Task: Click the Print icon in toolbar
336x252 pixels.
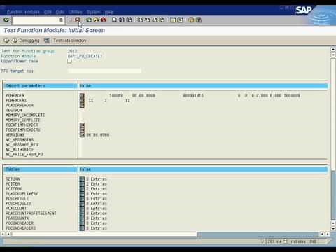Action: (x=114, y=20)
